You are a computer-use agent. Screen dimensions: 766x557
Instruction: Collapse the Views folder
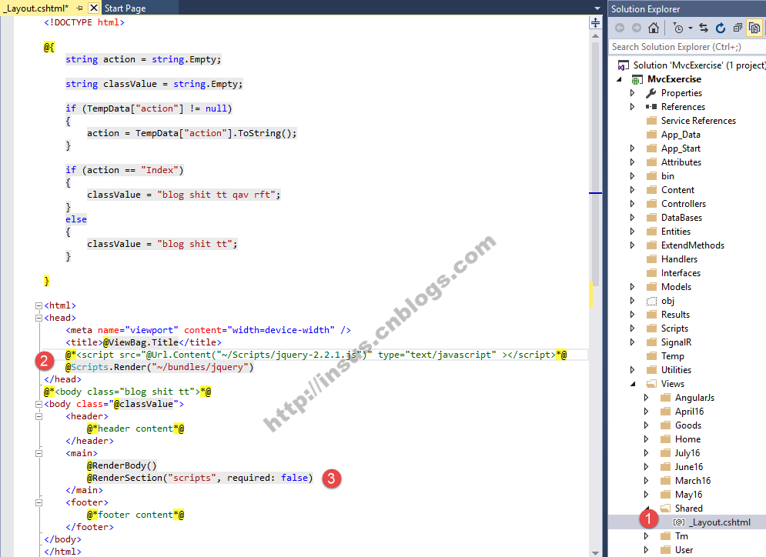point(633,384)
